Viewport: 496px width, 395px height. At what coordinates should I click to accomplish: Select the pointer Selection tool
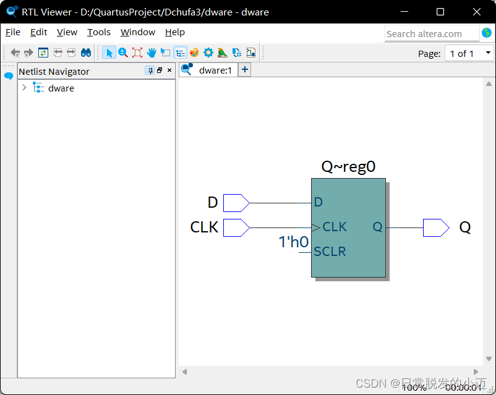click(109, 53)
